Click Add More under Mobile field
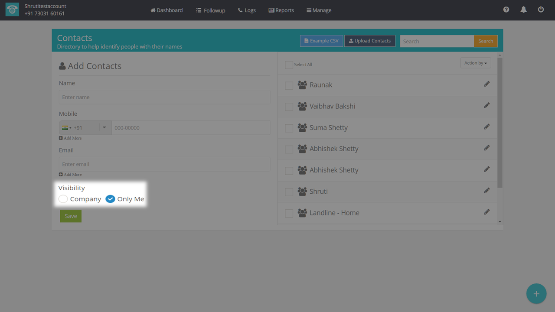 (x=70, y=138)
